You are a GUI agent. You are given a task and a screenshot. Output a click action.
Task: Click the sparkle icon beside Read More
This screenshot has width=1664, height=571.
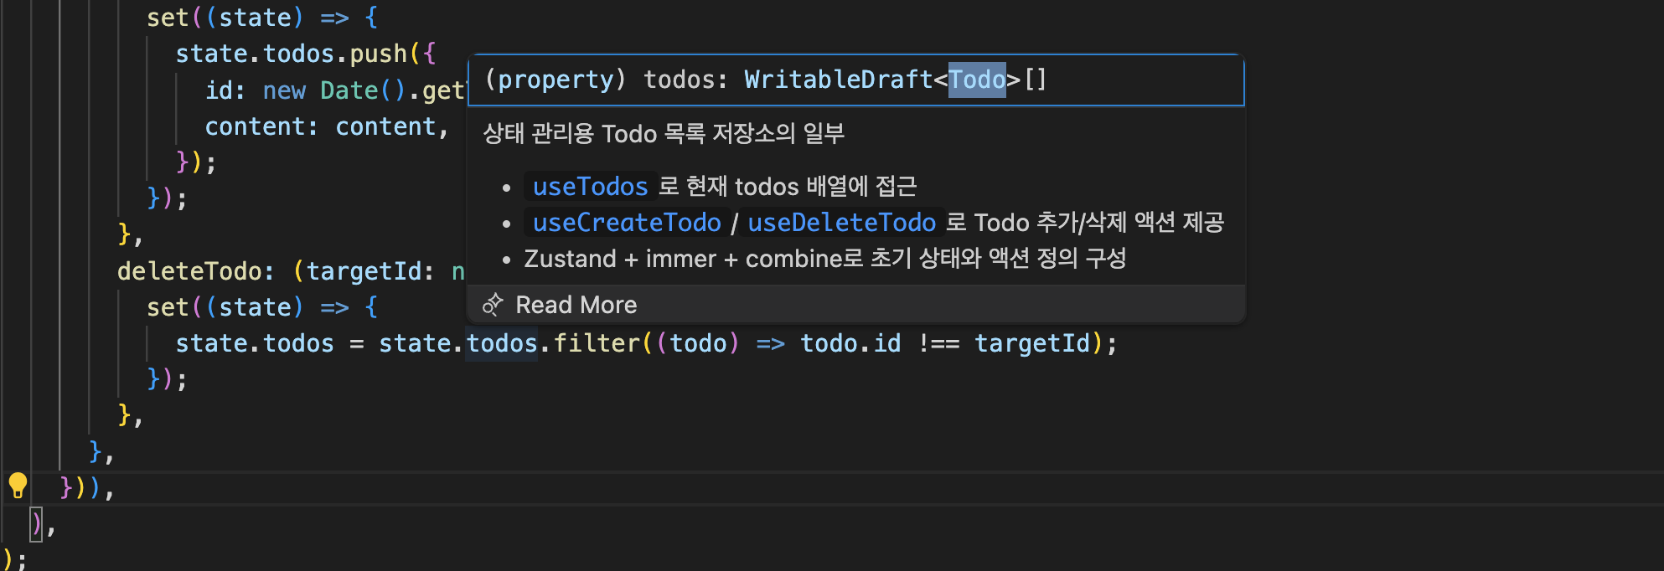point(493,305)
